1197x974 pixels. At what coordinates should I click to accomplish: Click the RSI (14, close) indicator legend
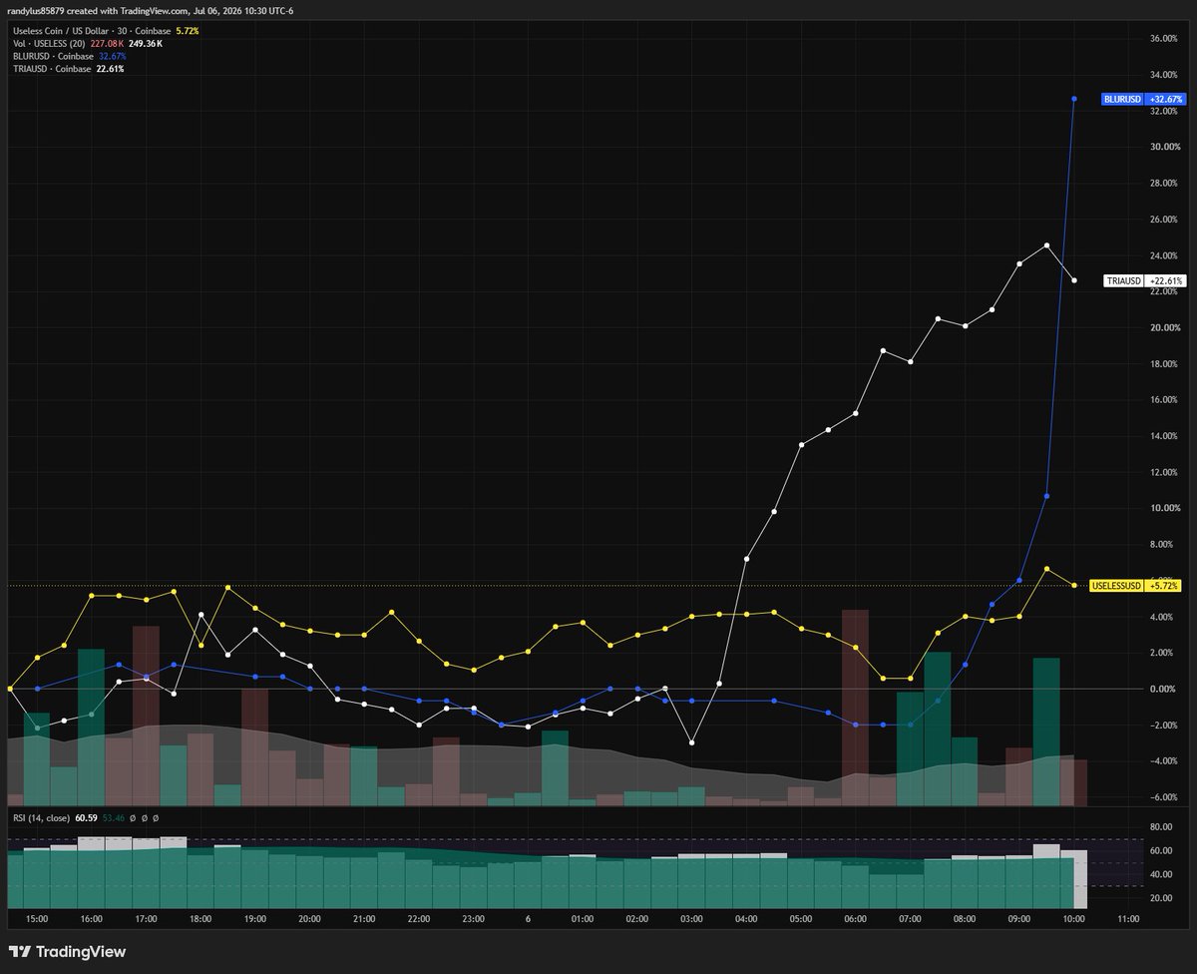click(41, 818)
